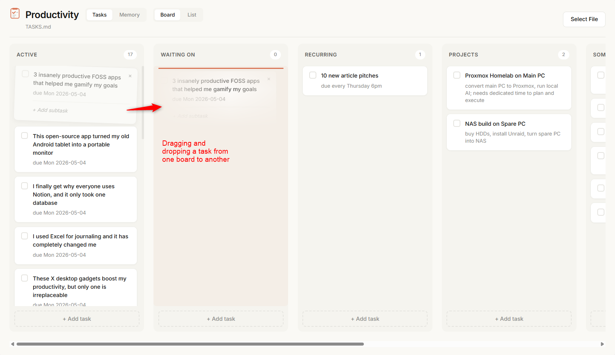Viewport: 615px width, 355px height.
Task: Click Add subtask on the dragged FOSS card
Action: (50, 110)
